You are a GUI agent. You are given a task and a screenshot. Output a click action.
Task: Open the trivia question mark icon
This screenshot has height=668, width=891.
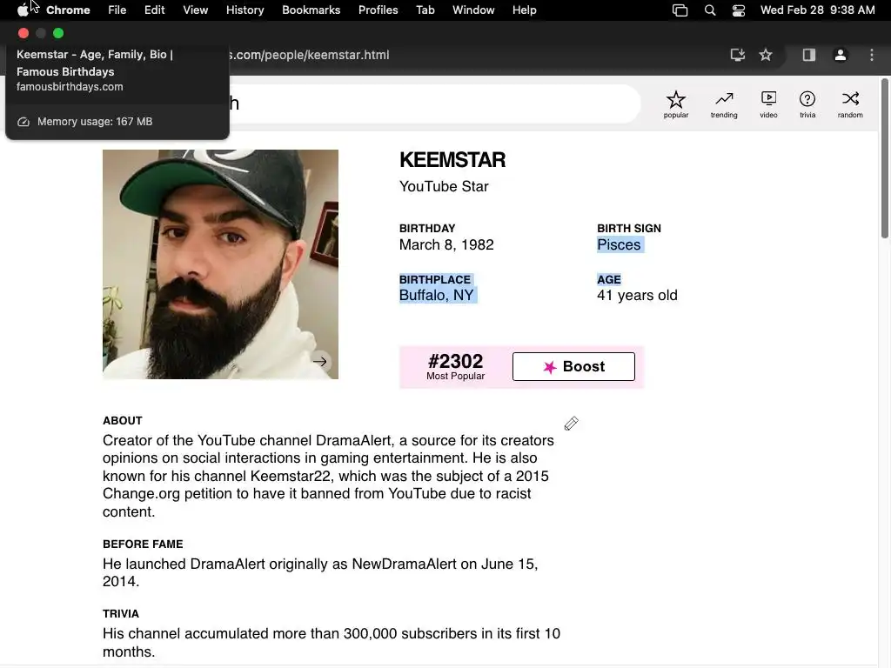coord(807,104)
